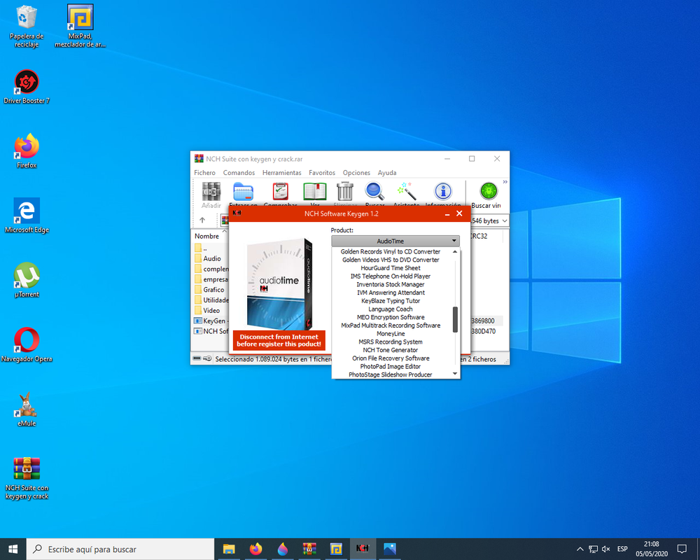Click the Añadir toolbar icon in WinRAR

tap(211, 192)
